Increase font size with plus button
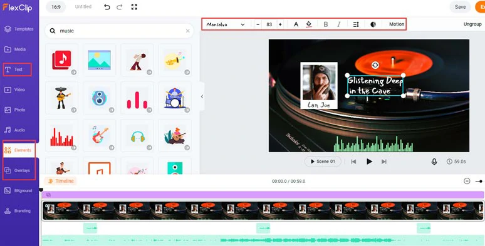The image size is (485, 246). 280,24
